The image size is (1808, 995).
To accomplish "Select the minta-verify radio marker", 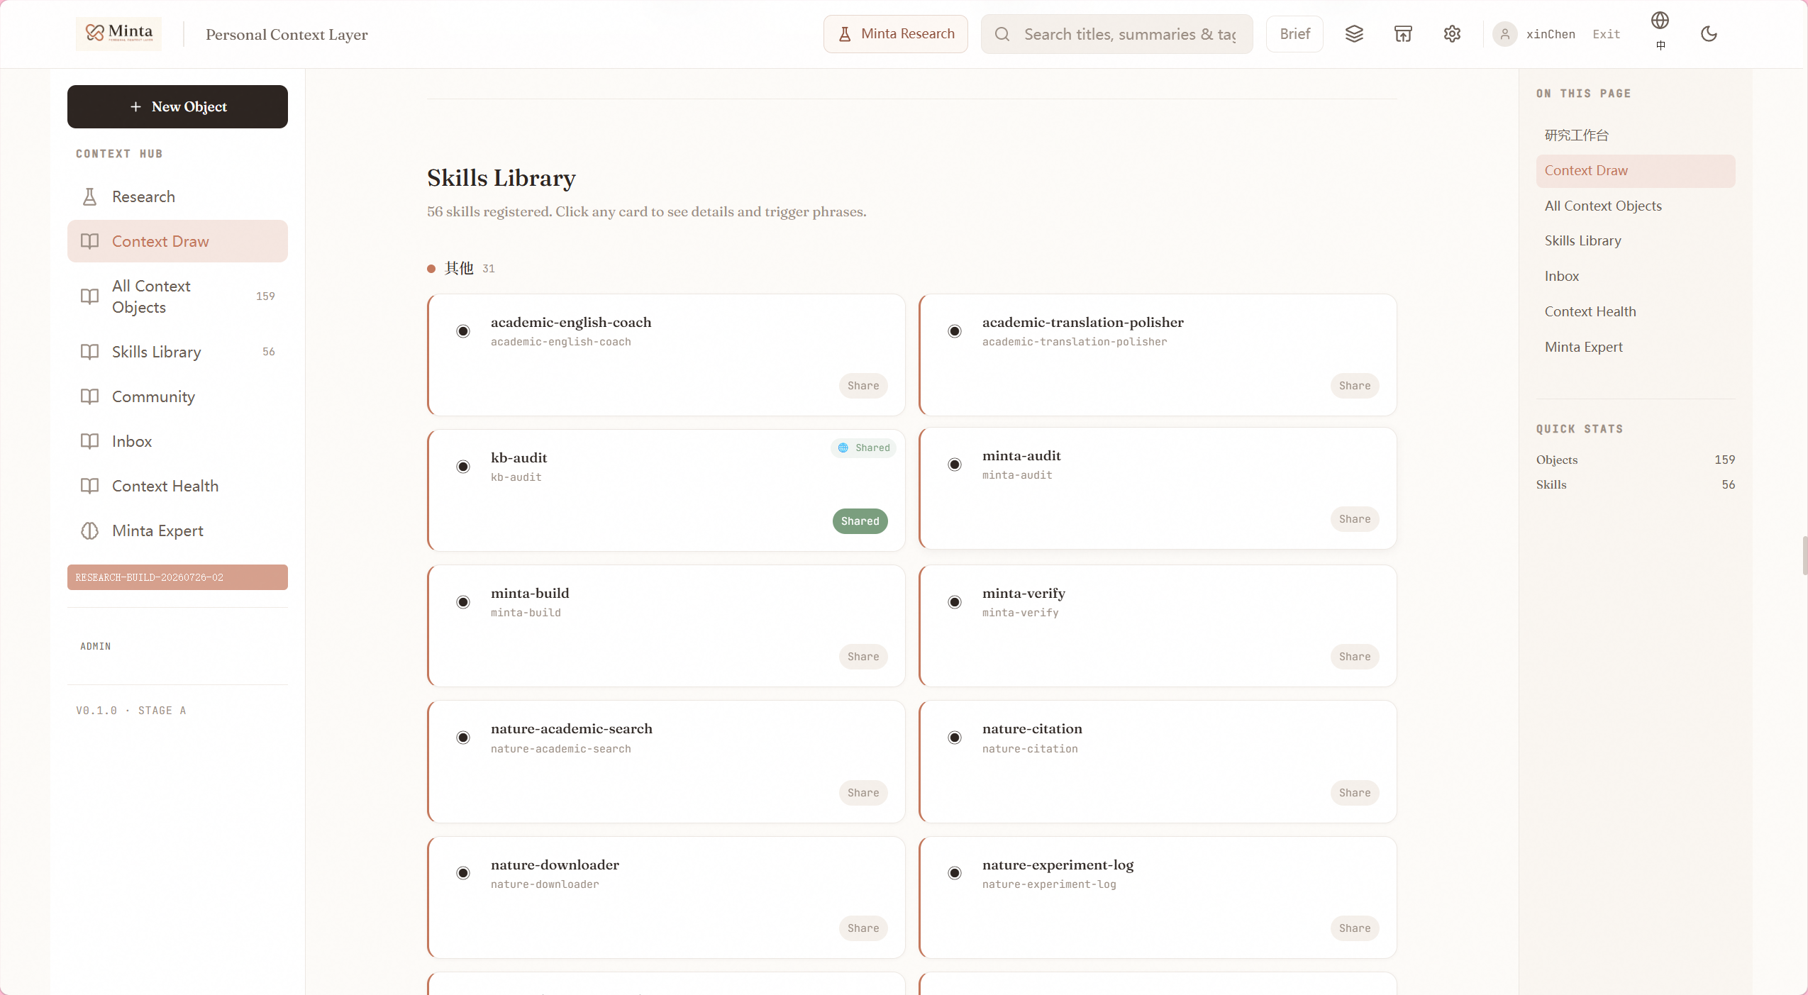I will tap(955, 602).
